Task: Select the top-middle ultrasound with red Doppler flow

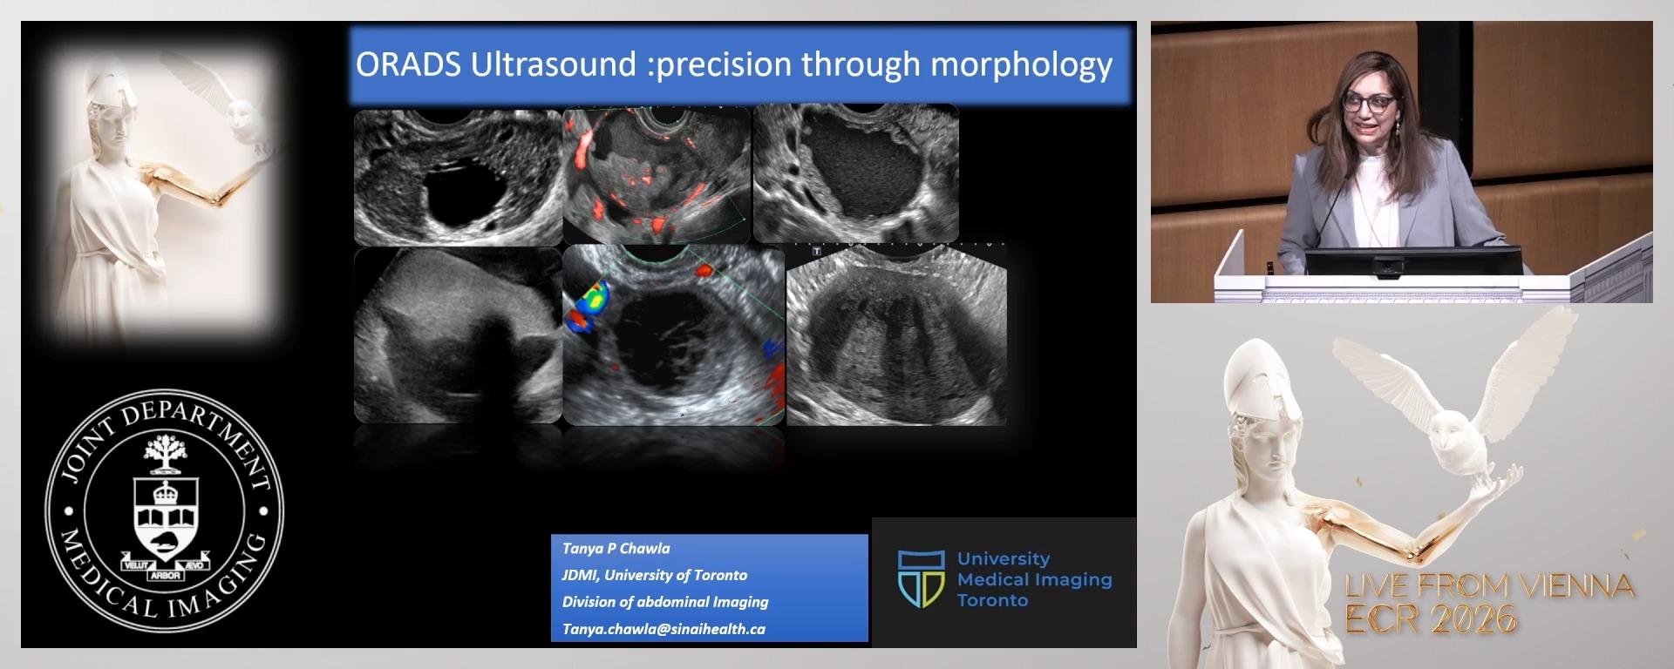Action: [x=656, y=174]
